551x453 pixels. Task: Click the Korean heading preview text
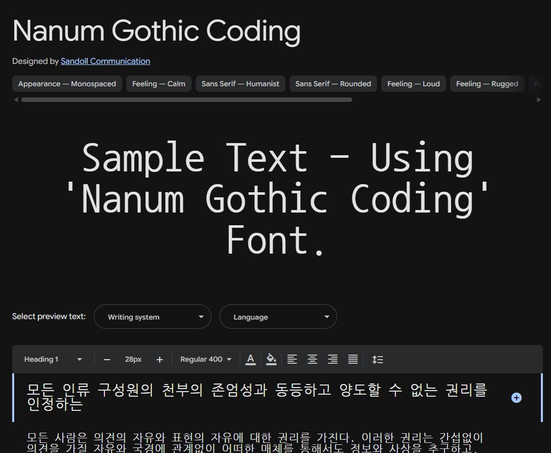click(x=257, y=397)
